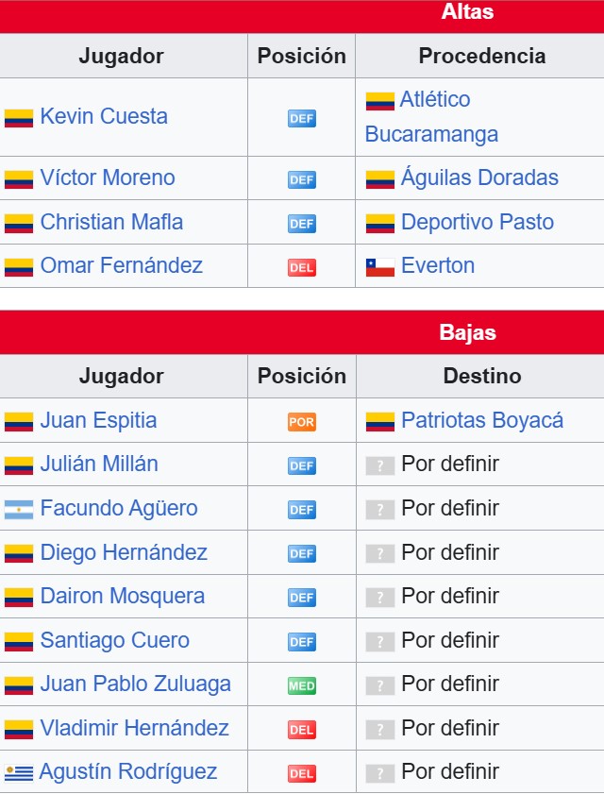Image resolution: width=604 pixels, height=794 pixels.
Task: Visit the Christian Mafla page
Action: tap(111, 222)
